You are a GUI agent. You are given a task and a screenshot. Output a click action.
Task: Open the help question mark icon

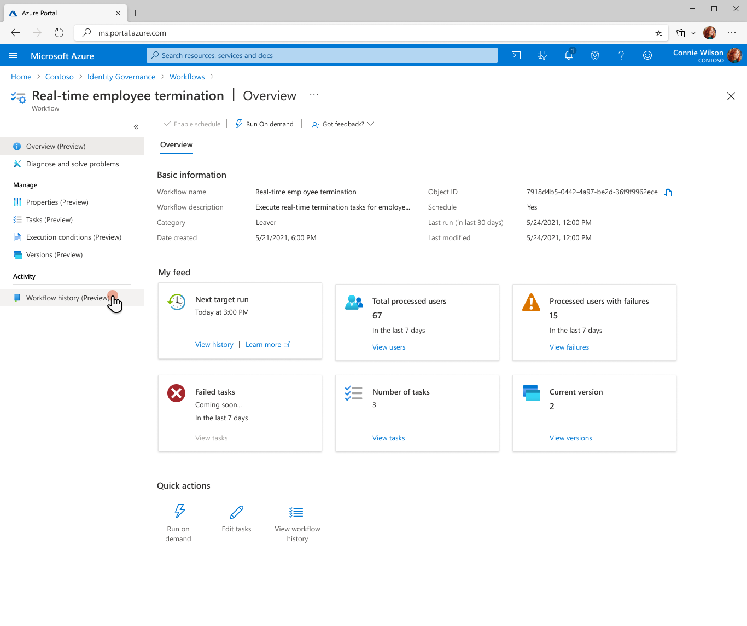(x=621, y=55)
